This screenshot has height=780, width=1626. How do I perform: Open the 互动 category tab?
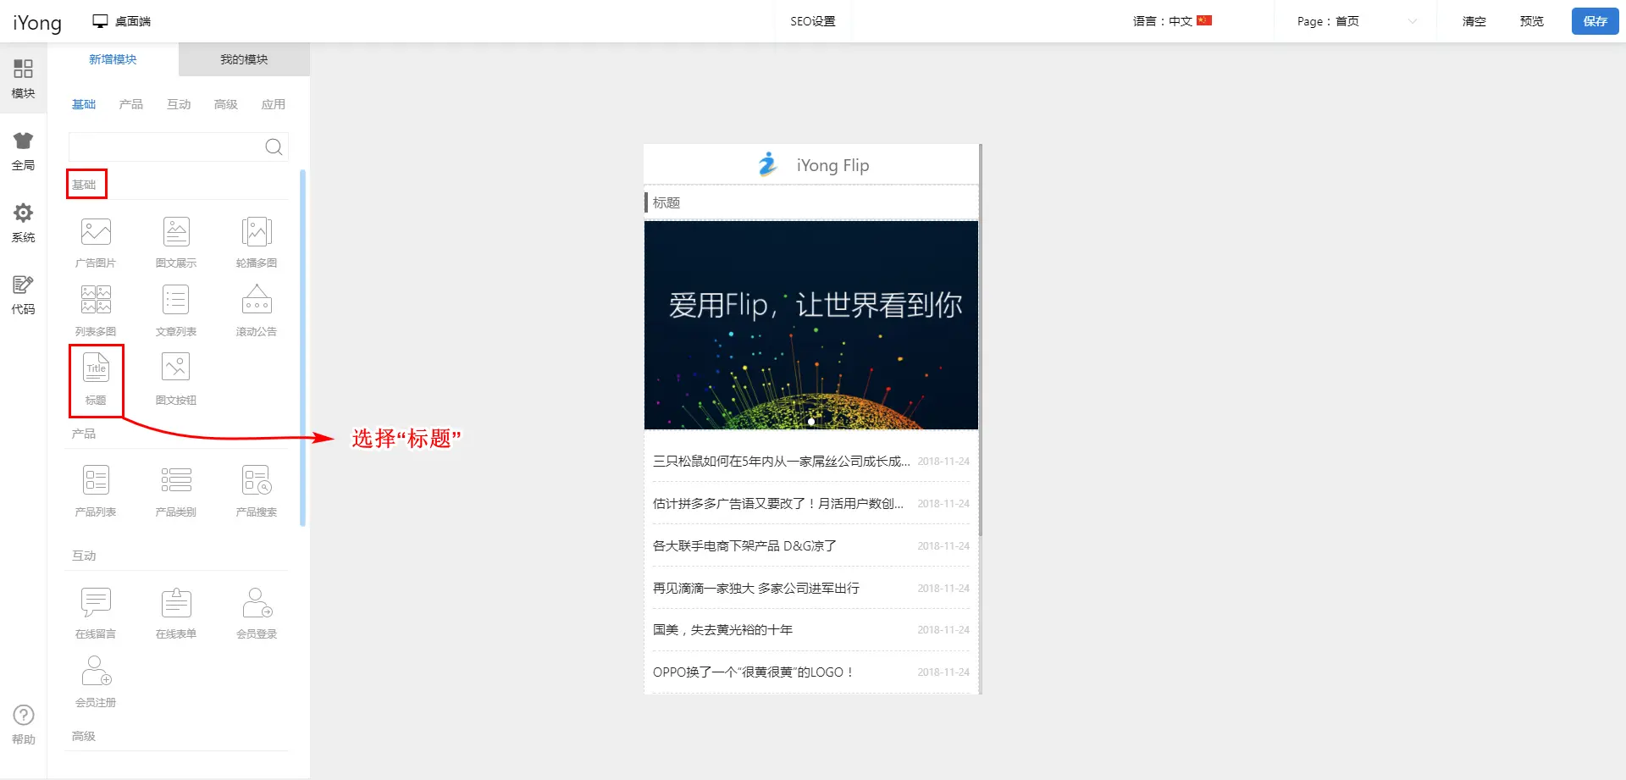[x=179, y=104]
